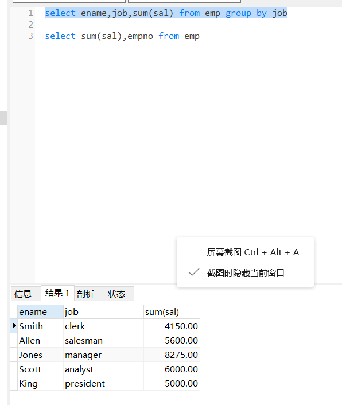Toggle 截图时隐藏当前窗口 option
Screen dimensions: 342x405
(x=245, y=272)
